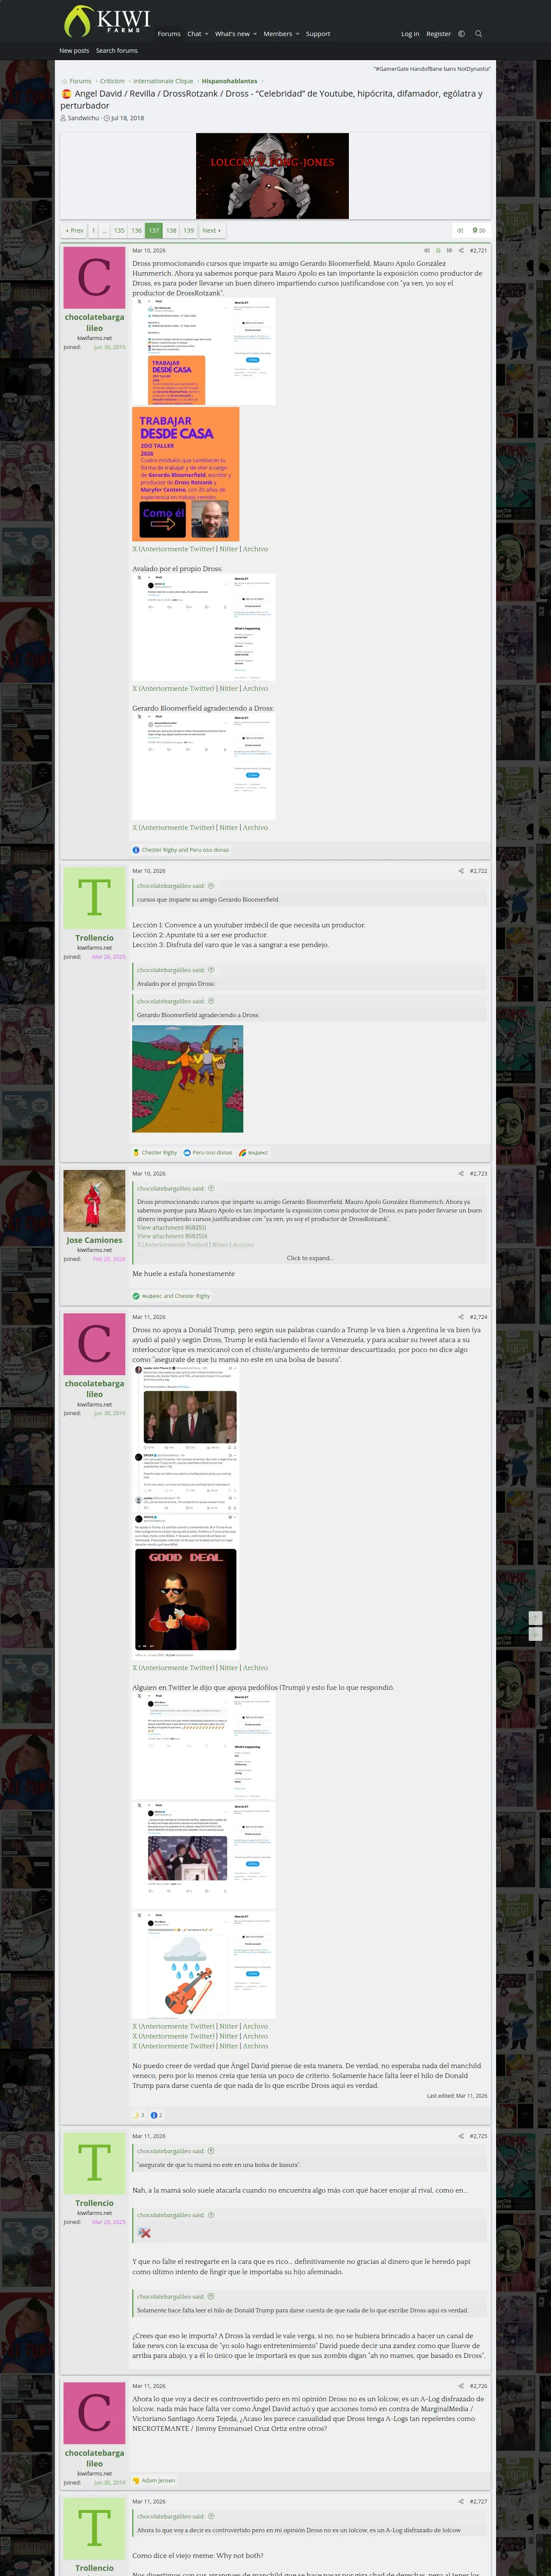Click the share icon on post #2,726
This screenshot has height=2576, width=551.
point(461,2386)
